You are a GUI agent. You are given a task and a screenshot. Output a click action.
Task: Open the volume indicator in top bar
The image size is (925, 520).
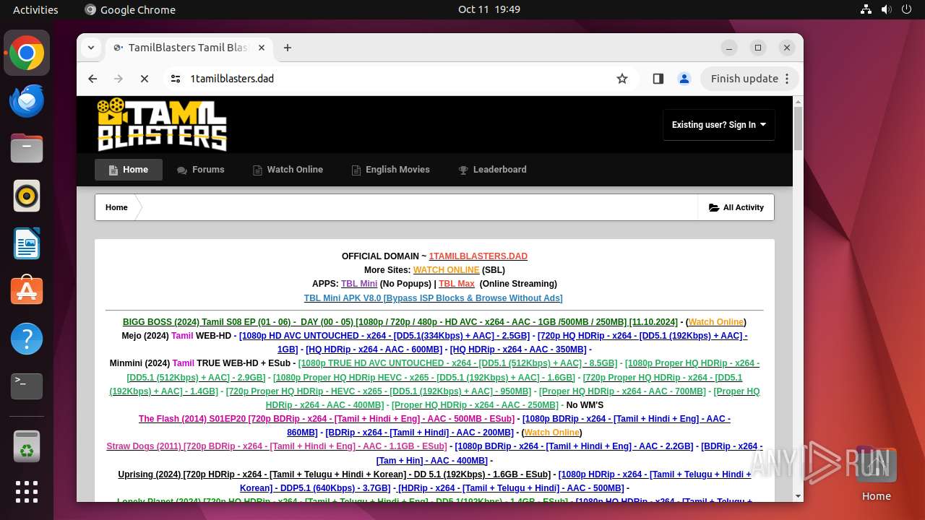point(887,9)
